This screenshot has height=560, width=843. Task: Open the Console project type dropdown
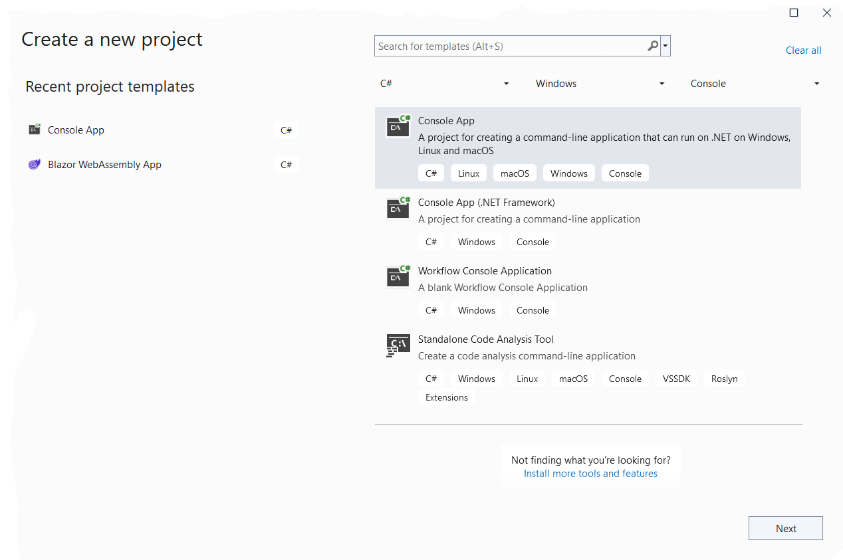click(x=755, y=84)
